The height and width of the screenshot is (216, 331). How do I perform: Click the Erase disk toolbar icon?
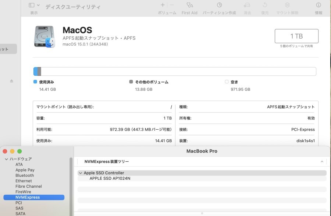point(247,5)
